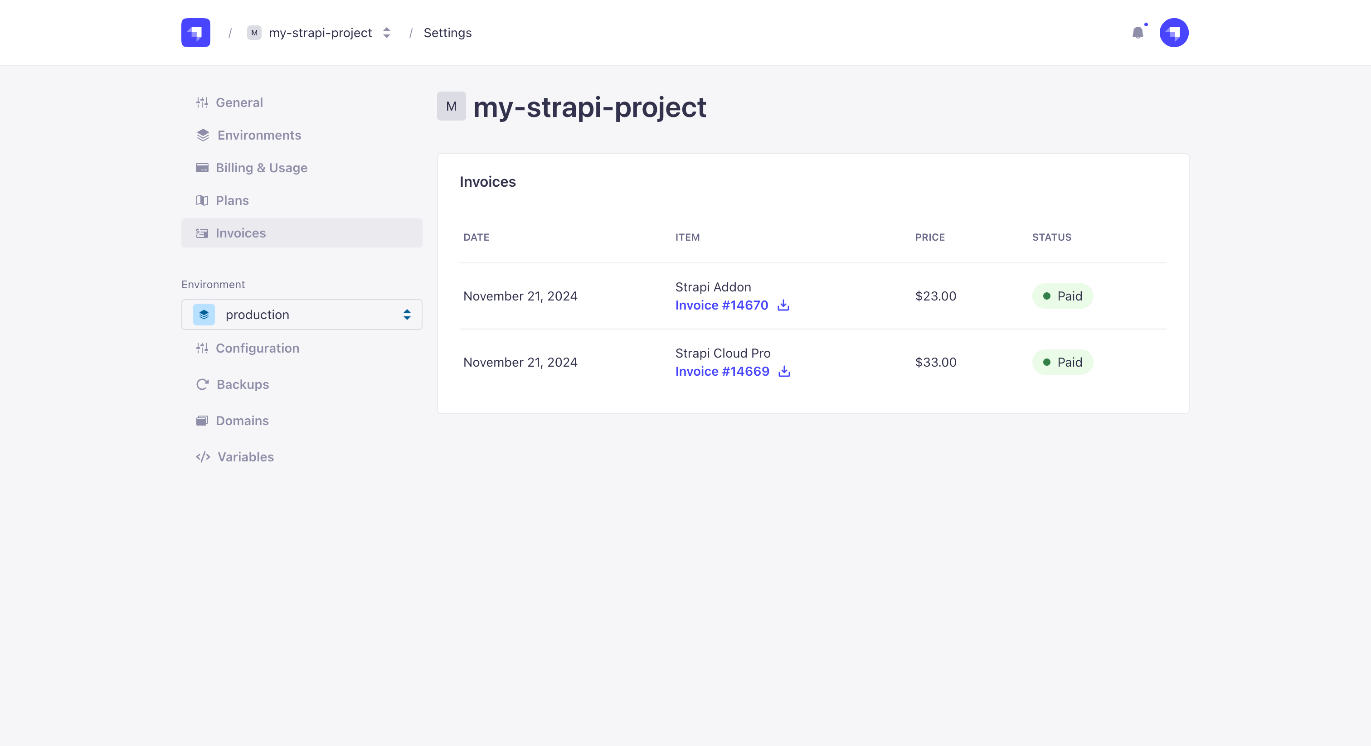
Task: Select Invoices in the sidebar
Action: click(241, 233)
